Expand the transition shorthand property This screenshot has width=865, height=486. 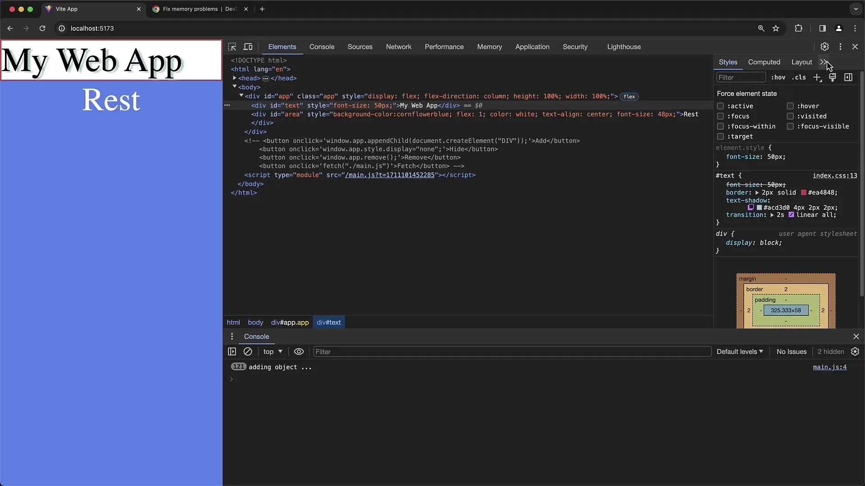tap(772, 215)
